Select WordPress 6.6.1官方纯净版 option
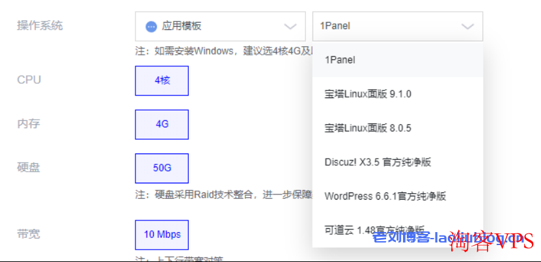The image size is (541, 262). point(398,196)
